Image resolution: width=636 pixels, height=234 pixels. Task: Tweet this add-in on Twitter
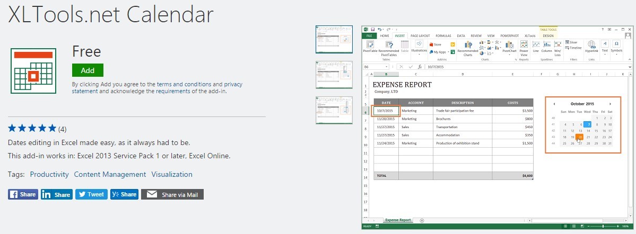pos(91,194)
